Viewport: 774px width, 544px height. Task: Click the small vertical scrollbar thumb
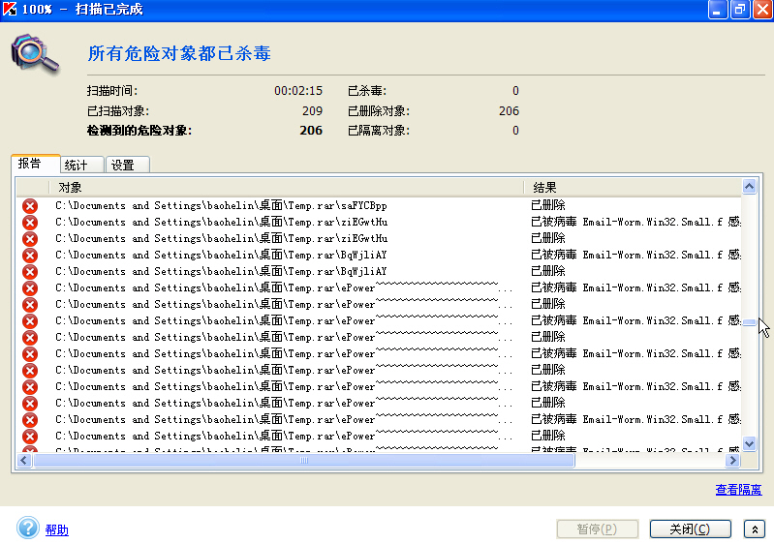(x=749, y=322)
